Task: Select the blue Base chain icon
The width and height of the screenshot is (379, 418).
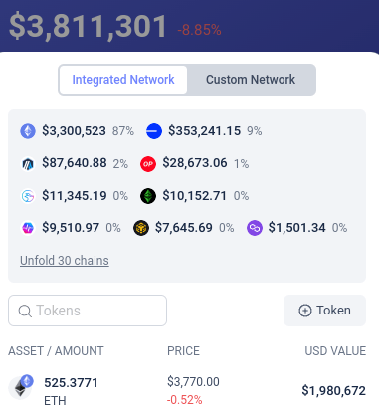Action: pos(154,131)
